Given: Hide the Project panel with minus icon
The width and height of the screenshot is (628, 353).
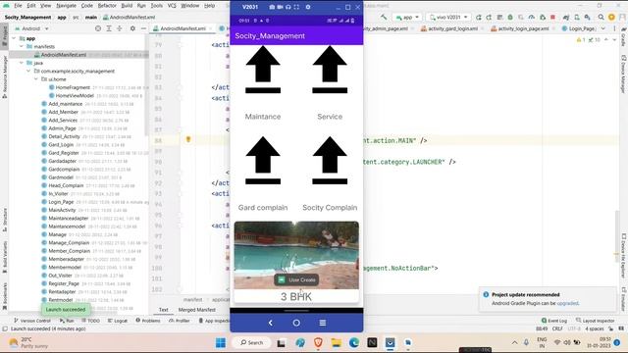Looking at the screenshot, I should tap(144, 28).
